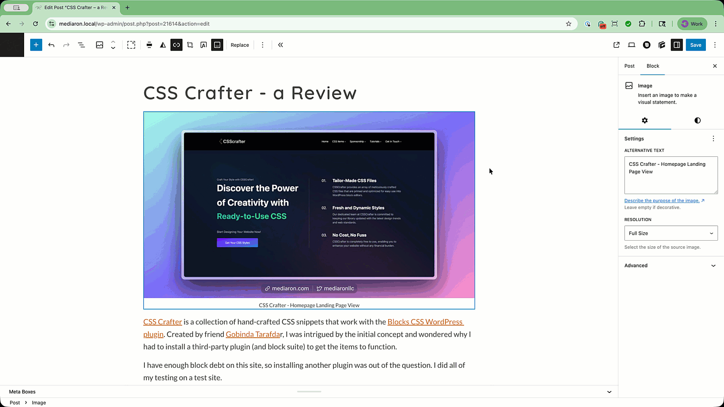Screen dimensions: 724x407
Task: Click the blue Save button
Action: [x=696, y=45]
